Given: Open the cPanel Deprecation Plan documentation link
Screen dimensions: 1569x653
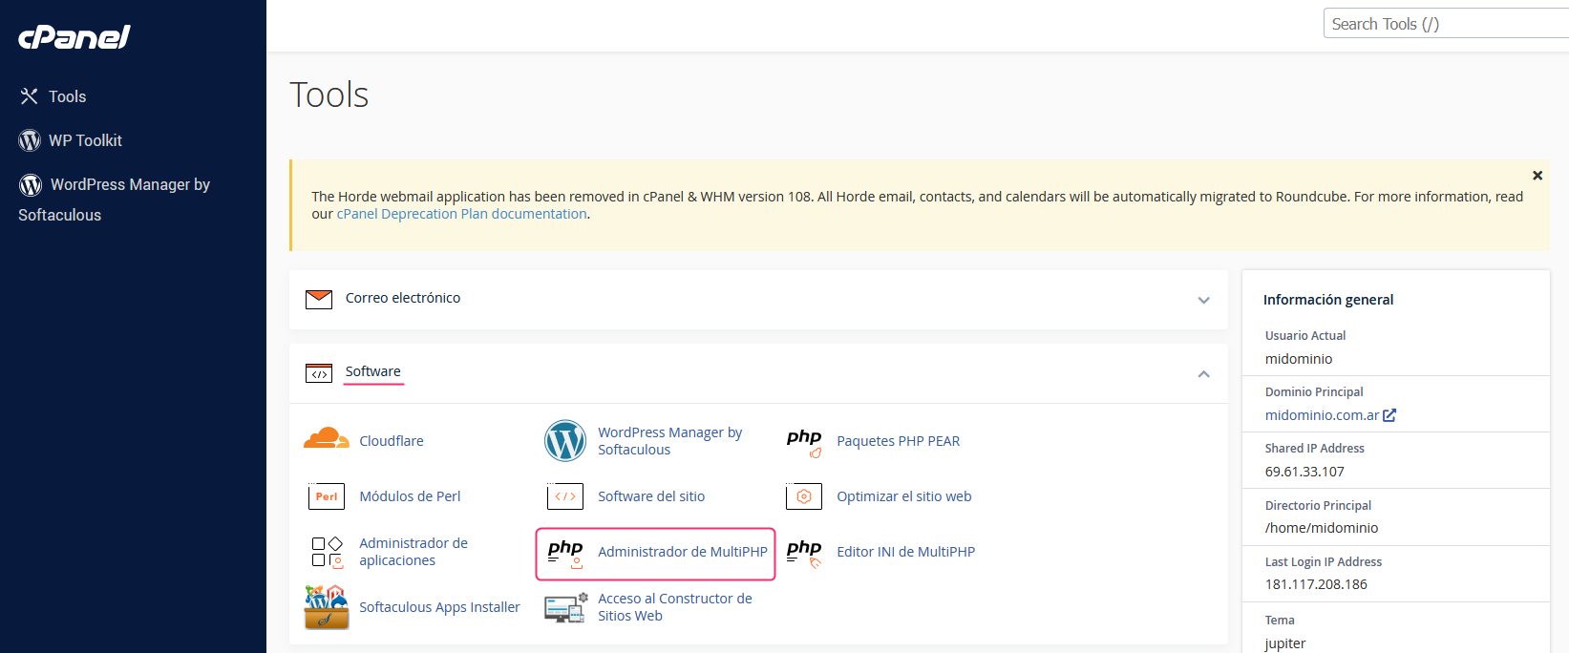Looking at the screenshot, I should point(461,214).
